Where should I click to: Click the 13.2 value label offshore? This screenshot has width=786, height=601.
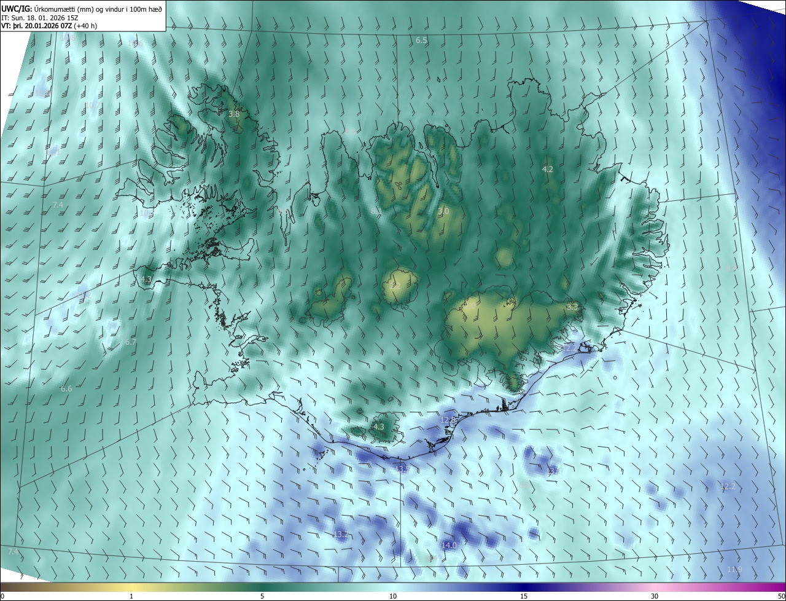[341, 535]
